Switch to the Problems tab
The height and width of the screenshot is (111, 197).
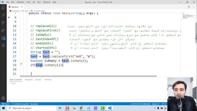(29, 80)
